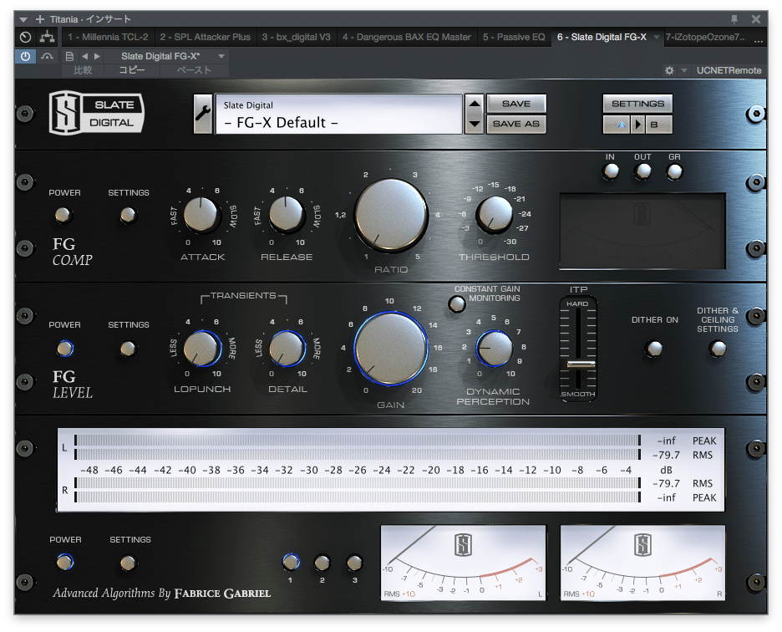Copy A to B arrow button
This screenshot has width=782, height=632.
pyautogui.click(x=637, y=125)
